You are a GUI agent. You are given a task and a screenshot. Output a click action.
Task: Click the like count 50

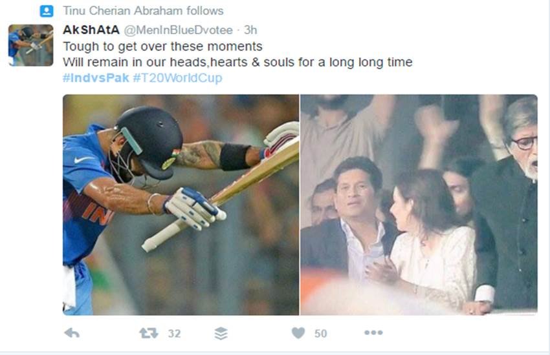tap(320, 333)
